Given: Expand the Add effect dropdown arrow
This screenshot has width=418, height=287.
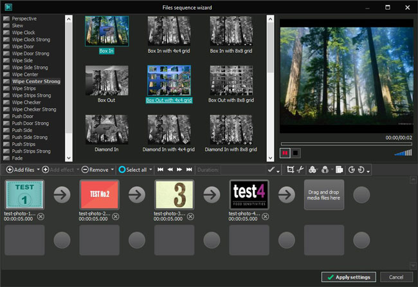Looking at the screenshot, I should [x=78, y=170].
